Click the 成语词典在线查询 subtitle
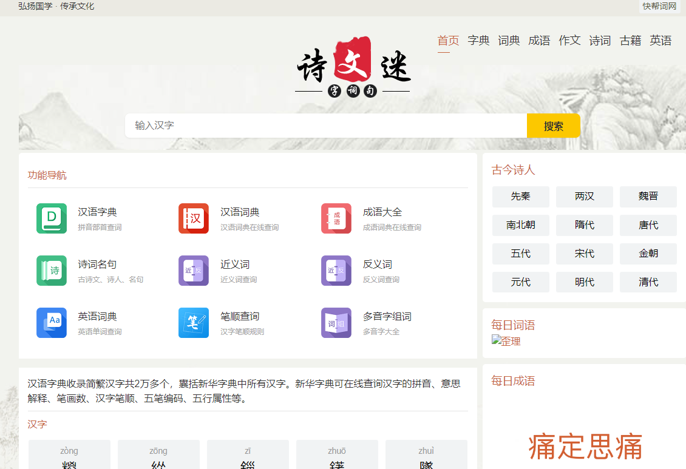The image size is (686, 469). click(x=392, y=228)
